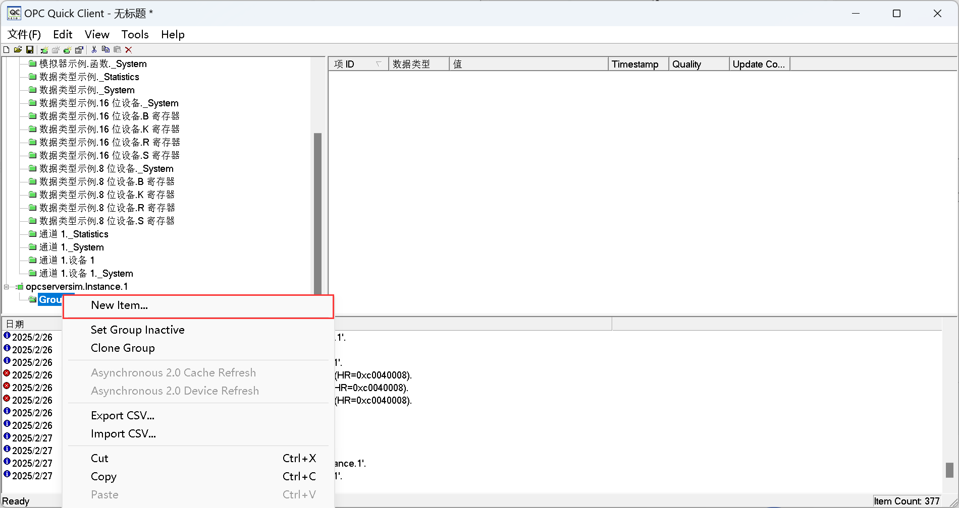The image size is (959, 508).
Task: Select Clone Group in the context menu
Action: pyautogui.click(x=123, y=348)
